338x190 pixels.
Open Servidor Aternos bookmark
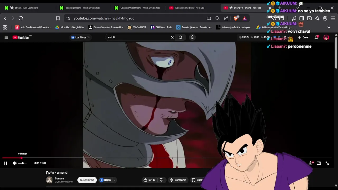tap(194, 27)
